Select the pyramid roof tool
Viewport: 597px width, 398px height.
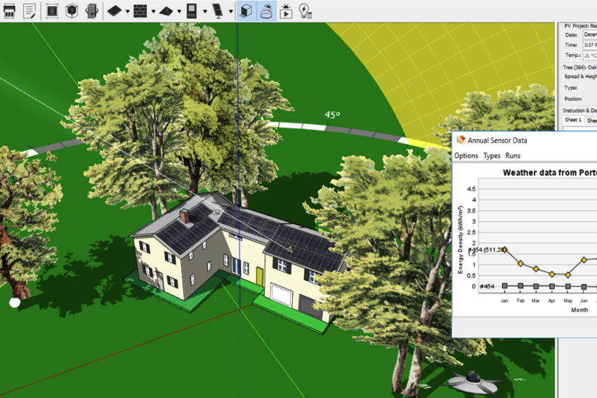(x=166, y=11)
